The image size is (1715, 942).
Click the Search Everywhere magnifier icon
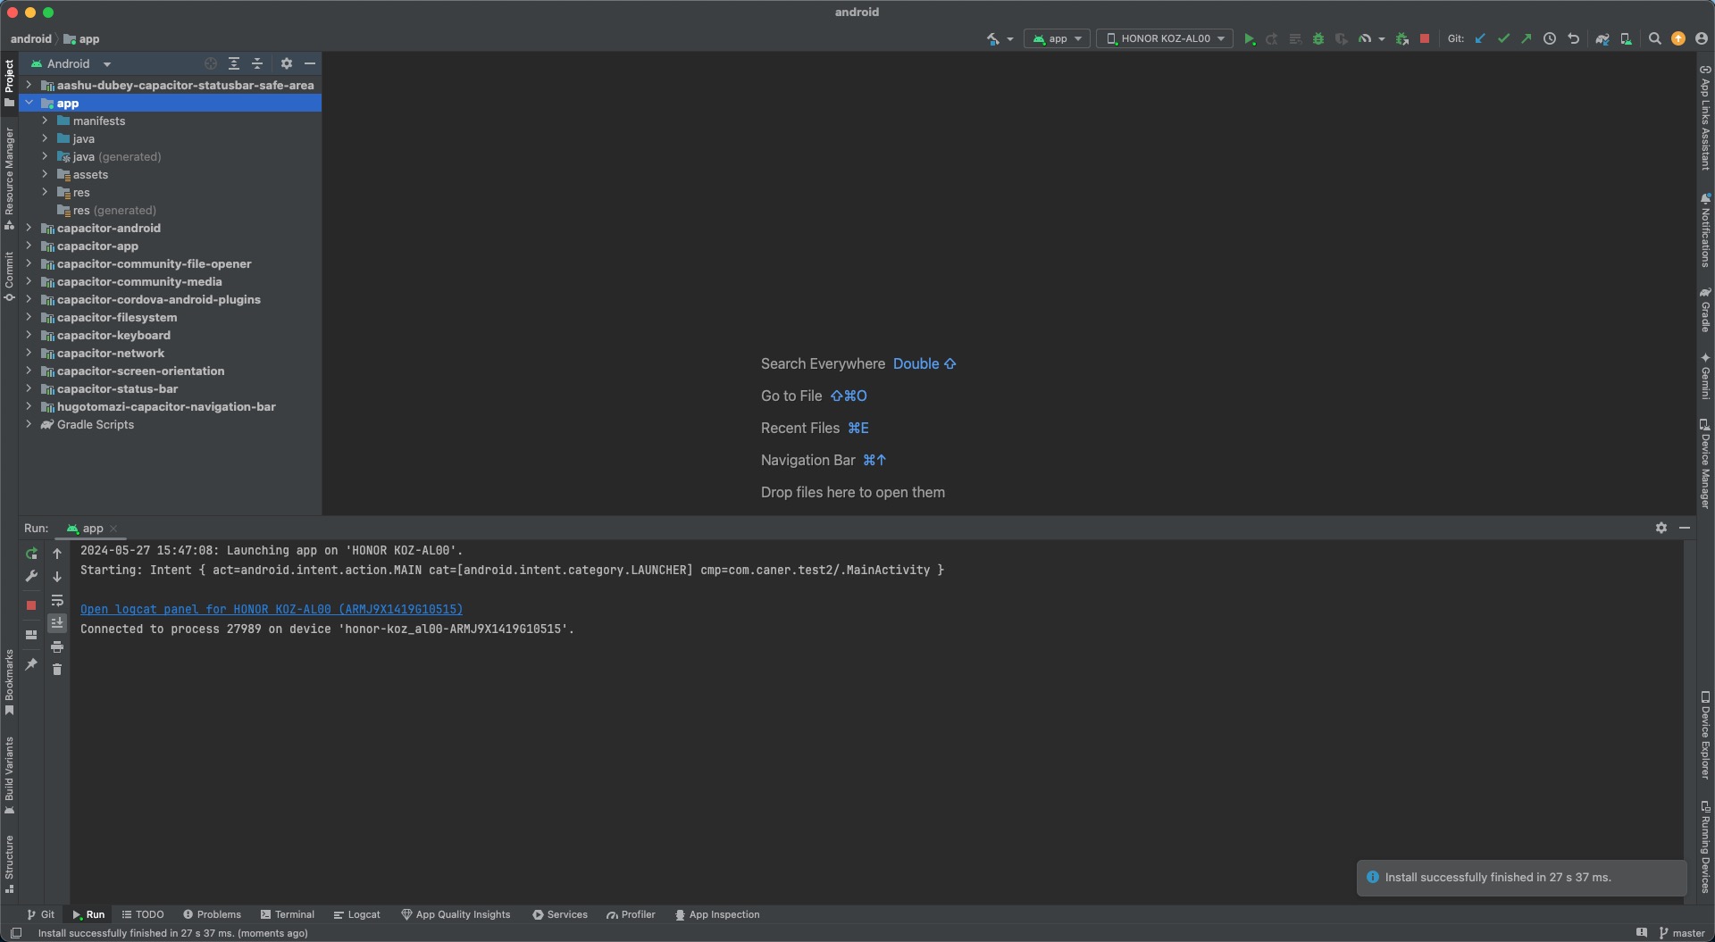pyautogui.click(x=1654, y=39)
